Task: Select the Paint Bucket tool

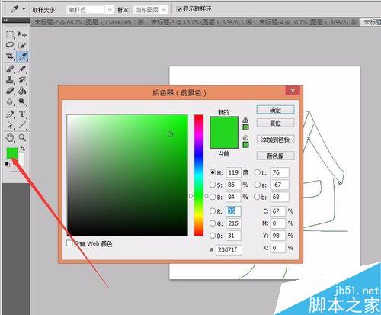Action: click(22, 91)
